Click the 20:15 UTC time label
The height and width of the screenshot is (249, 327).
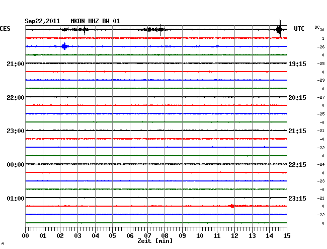[297, 98]
